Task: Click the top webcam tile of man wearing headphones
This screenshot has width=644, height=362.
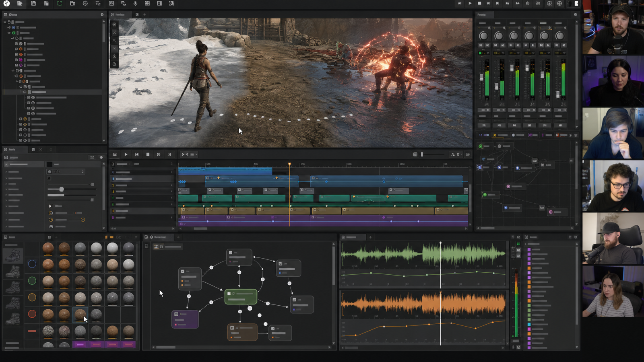Action: tap(613, 27)
